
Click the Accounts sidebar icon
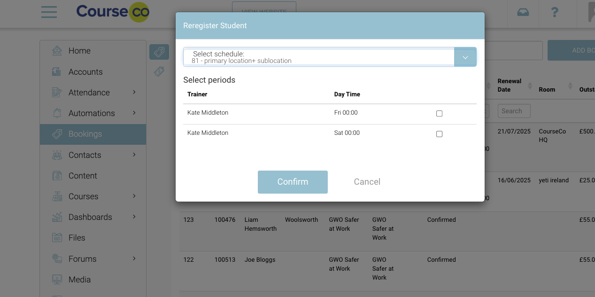[57, 72]
